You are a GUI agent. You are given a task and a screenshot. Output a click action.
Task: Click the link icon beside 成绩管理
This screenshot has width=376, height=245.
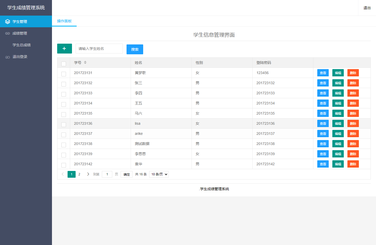pos(8,33)
